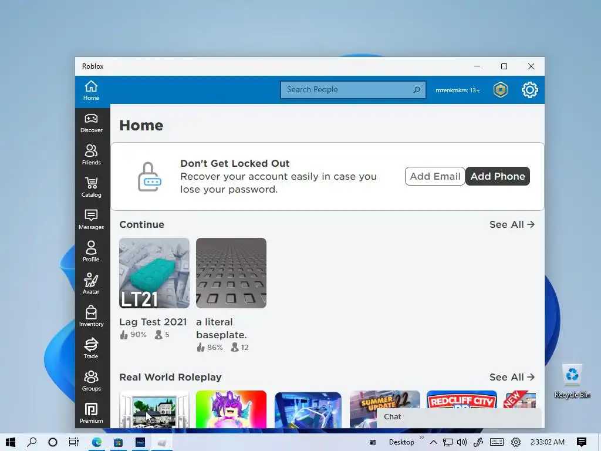Open the settings gear in Roblox header

[x=530, y=90]
